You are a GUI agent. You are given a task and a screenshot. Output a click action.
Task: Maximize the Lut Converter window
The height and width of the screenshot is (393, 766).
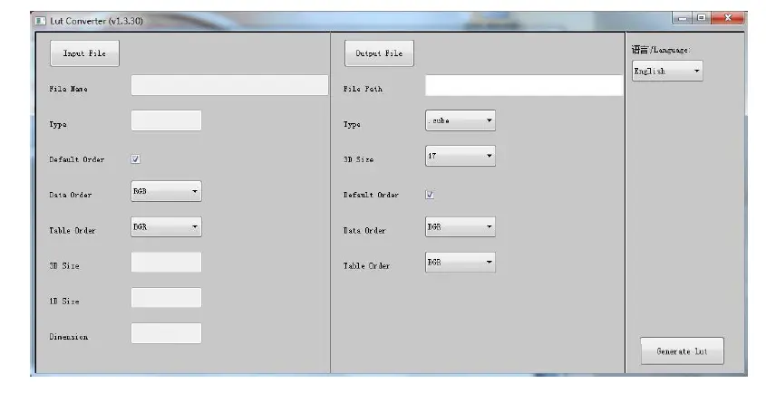point(702,18)
